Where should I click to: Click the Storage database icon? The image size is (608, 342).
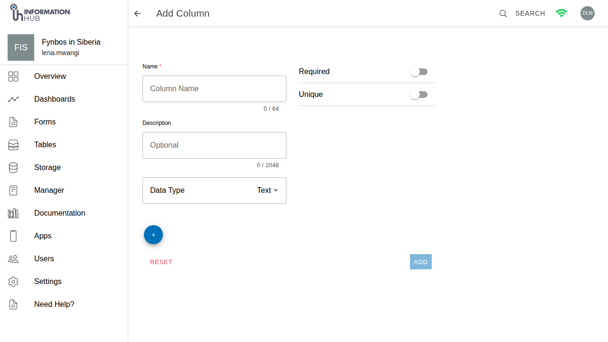click(13, 168)
